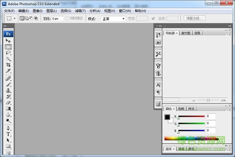Open the 窗口(W) menu
Viewport: 235px width, 157px height.
(x=125, y=11)
